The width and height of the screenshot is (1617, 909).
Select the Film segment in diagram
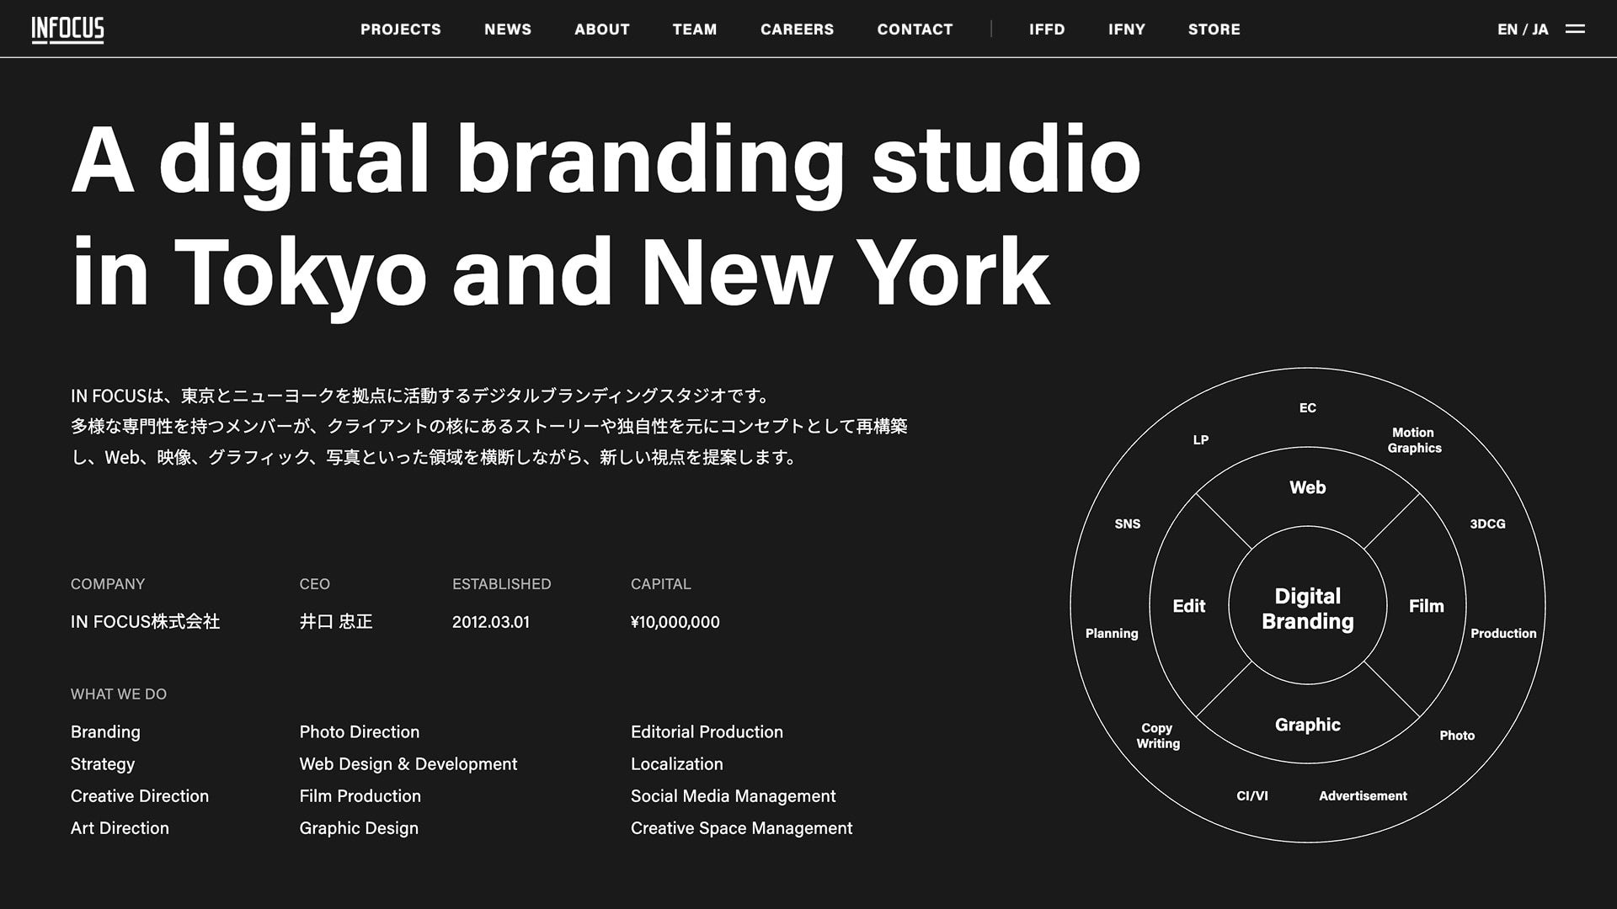[x=1426, y=606]
